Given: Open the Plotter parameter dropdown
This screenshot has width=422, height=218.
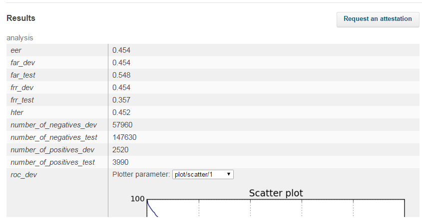Looking at the screenshot, I should (203, 174).
